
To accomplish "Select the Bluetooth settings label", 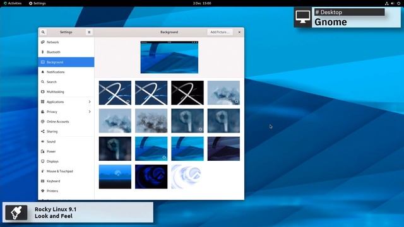I will click(54, 52).
